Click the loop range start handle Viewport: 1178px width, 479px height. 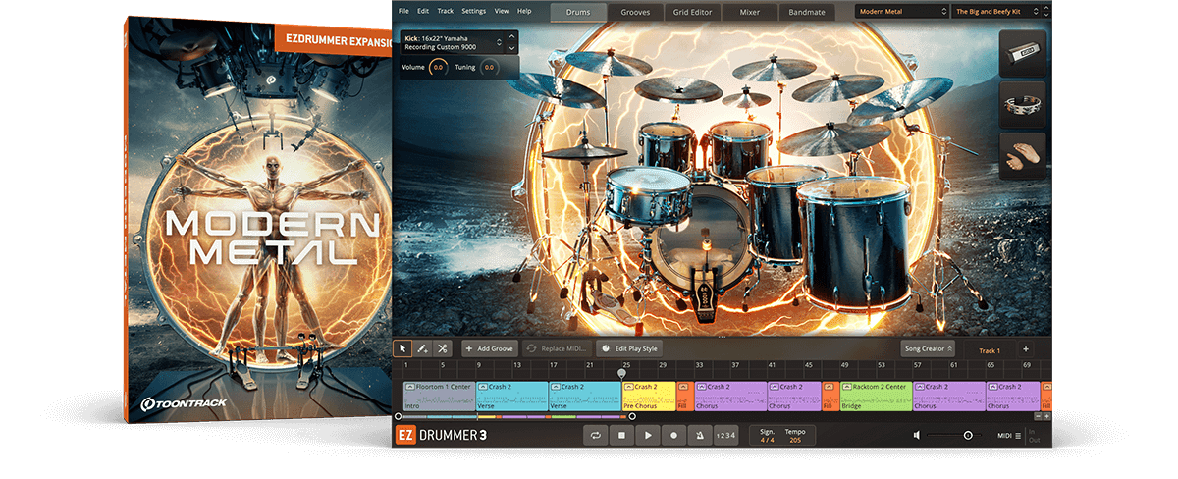(x=398, y=416)
